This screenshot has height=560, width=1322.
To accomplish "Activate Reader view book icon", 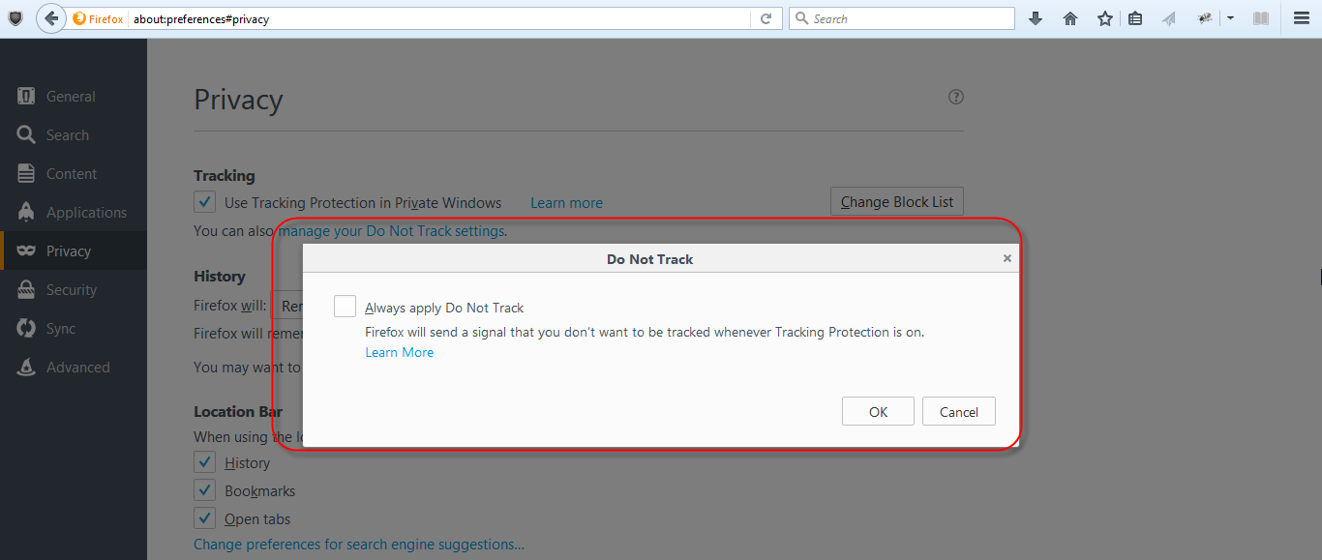I will click(x=1260, y=17).
